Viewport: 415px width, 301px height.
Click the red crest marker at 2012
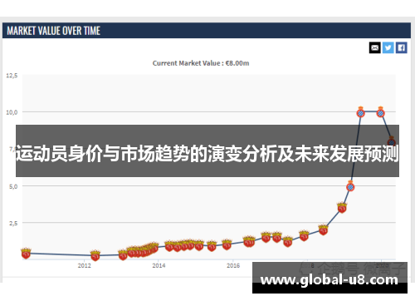[x=95, y=255]
